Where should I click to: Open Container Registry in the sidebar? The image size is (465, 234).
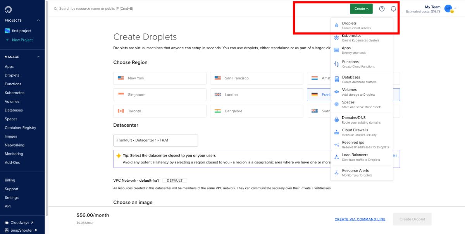click(x=20, y=128)
